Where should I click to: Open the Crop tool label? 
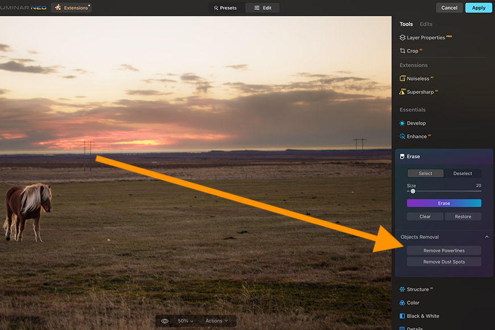[412, 51]
